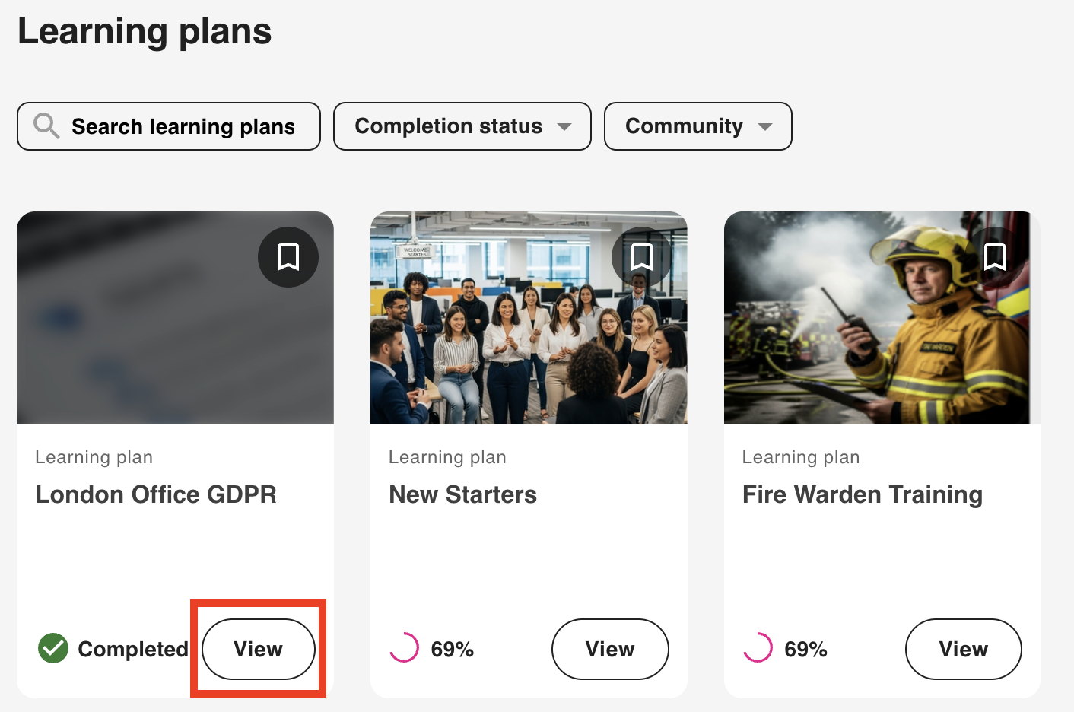Image resolution: width=1074 pixels, height=712 pixels.
Task: Focus the Search learning plans field
Action: [x=183, y=126]
